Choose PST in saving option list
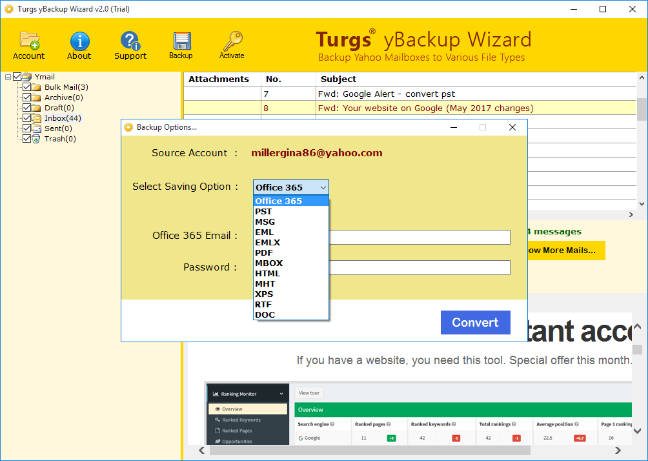Viewport: 648px width, 461px height. [x=291, y=211]
